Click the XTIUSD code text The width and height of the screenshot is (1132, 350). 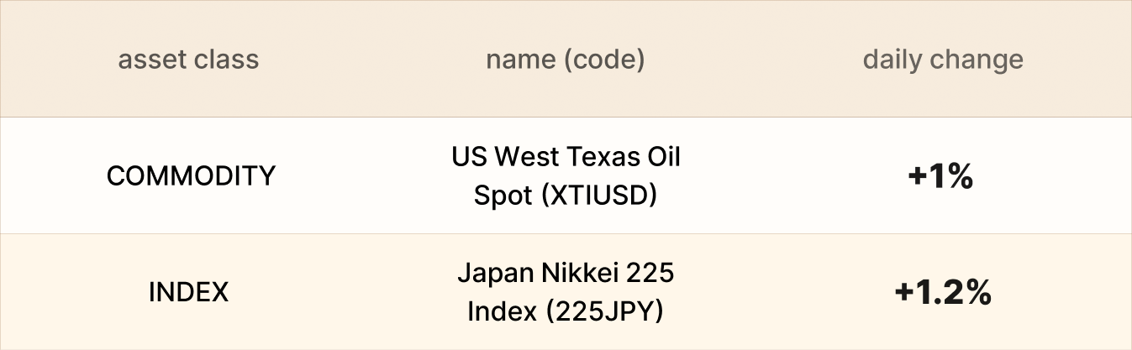pyautogui.click(x=599, y=196)
